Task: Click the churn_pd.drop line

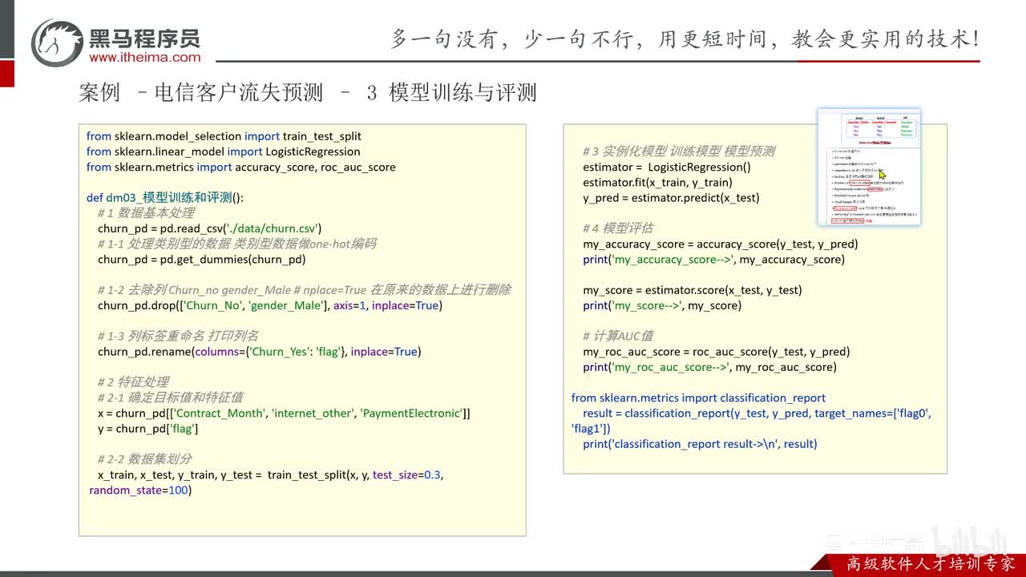Action: 269,305
